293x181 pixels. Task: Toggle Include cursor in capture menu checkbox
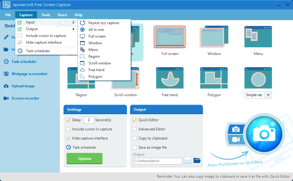coord(20,36)
